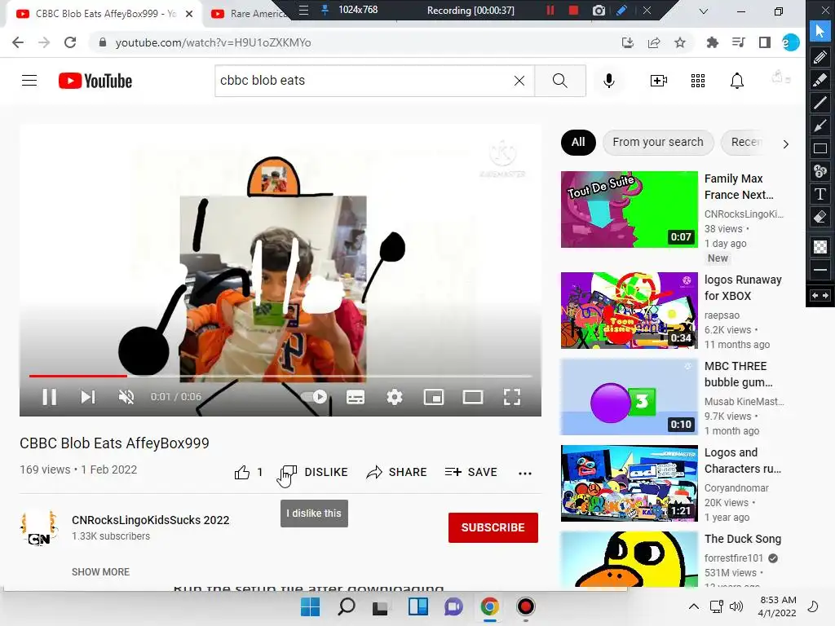The height and width of the screenshot is (626, 835).
Task: Open the Create video camera icon
Action: [659, 81]
